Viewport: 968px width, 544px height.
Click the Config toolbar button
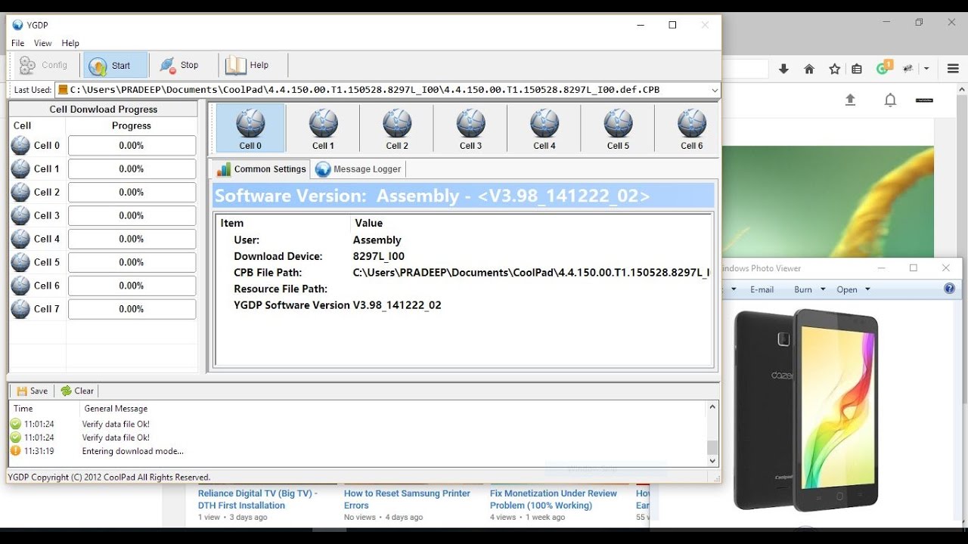coord(44,65)
